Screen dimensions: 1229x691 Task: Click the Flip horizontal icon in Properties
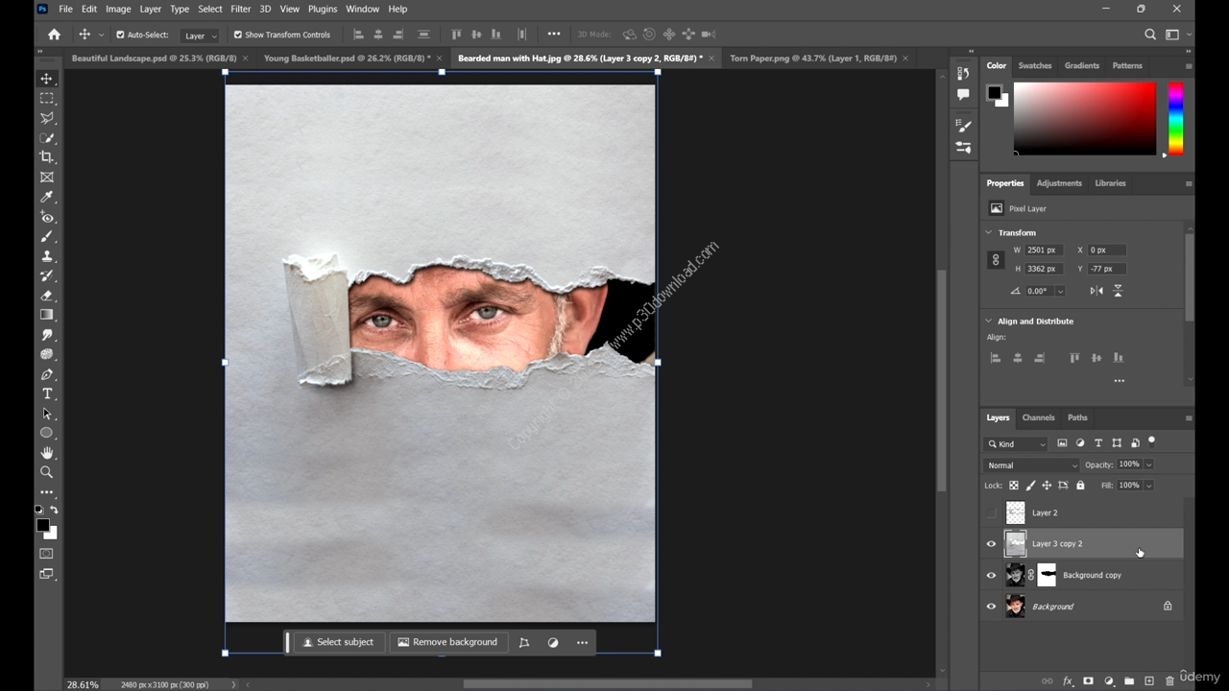coord(1096,291)
